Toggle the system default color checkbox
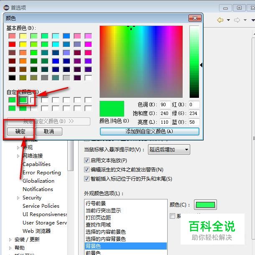 point(172,216)
